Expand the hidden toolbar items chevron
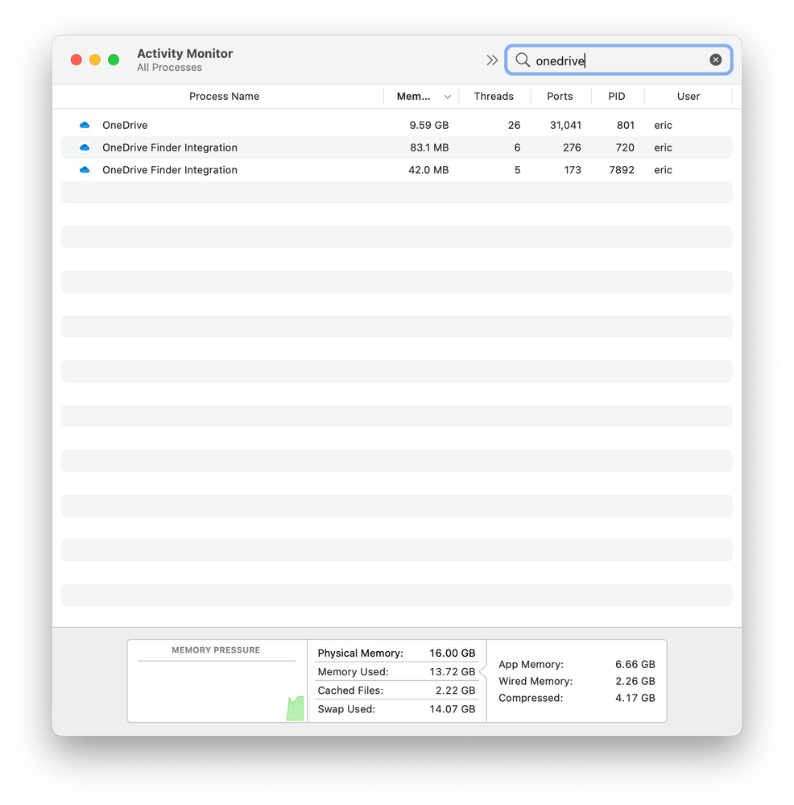The image size is (794, 805). (x=492, y=60)
